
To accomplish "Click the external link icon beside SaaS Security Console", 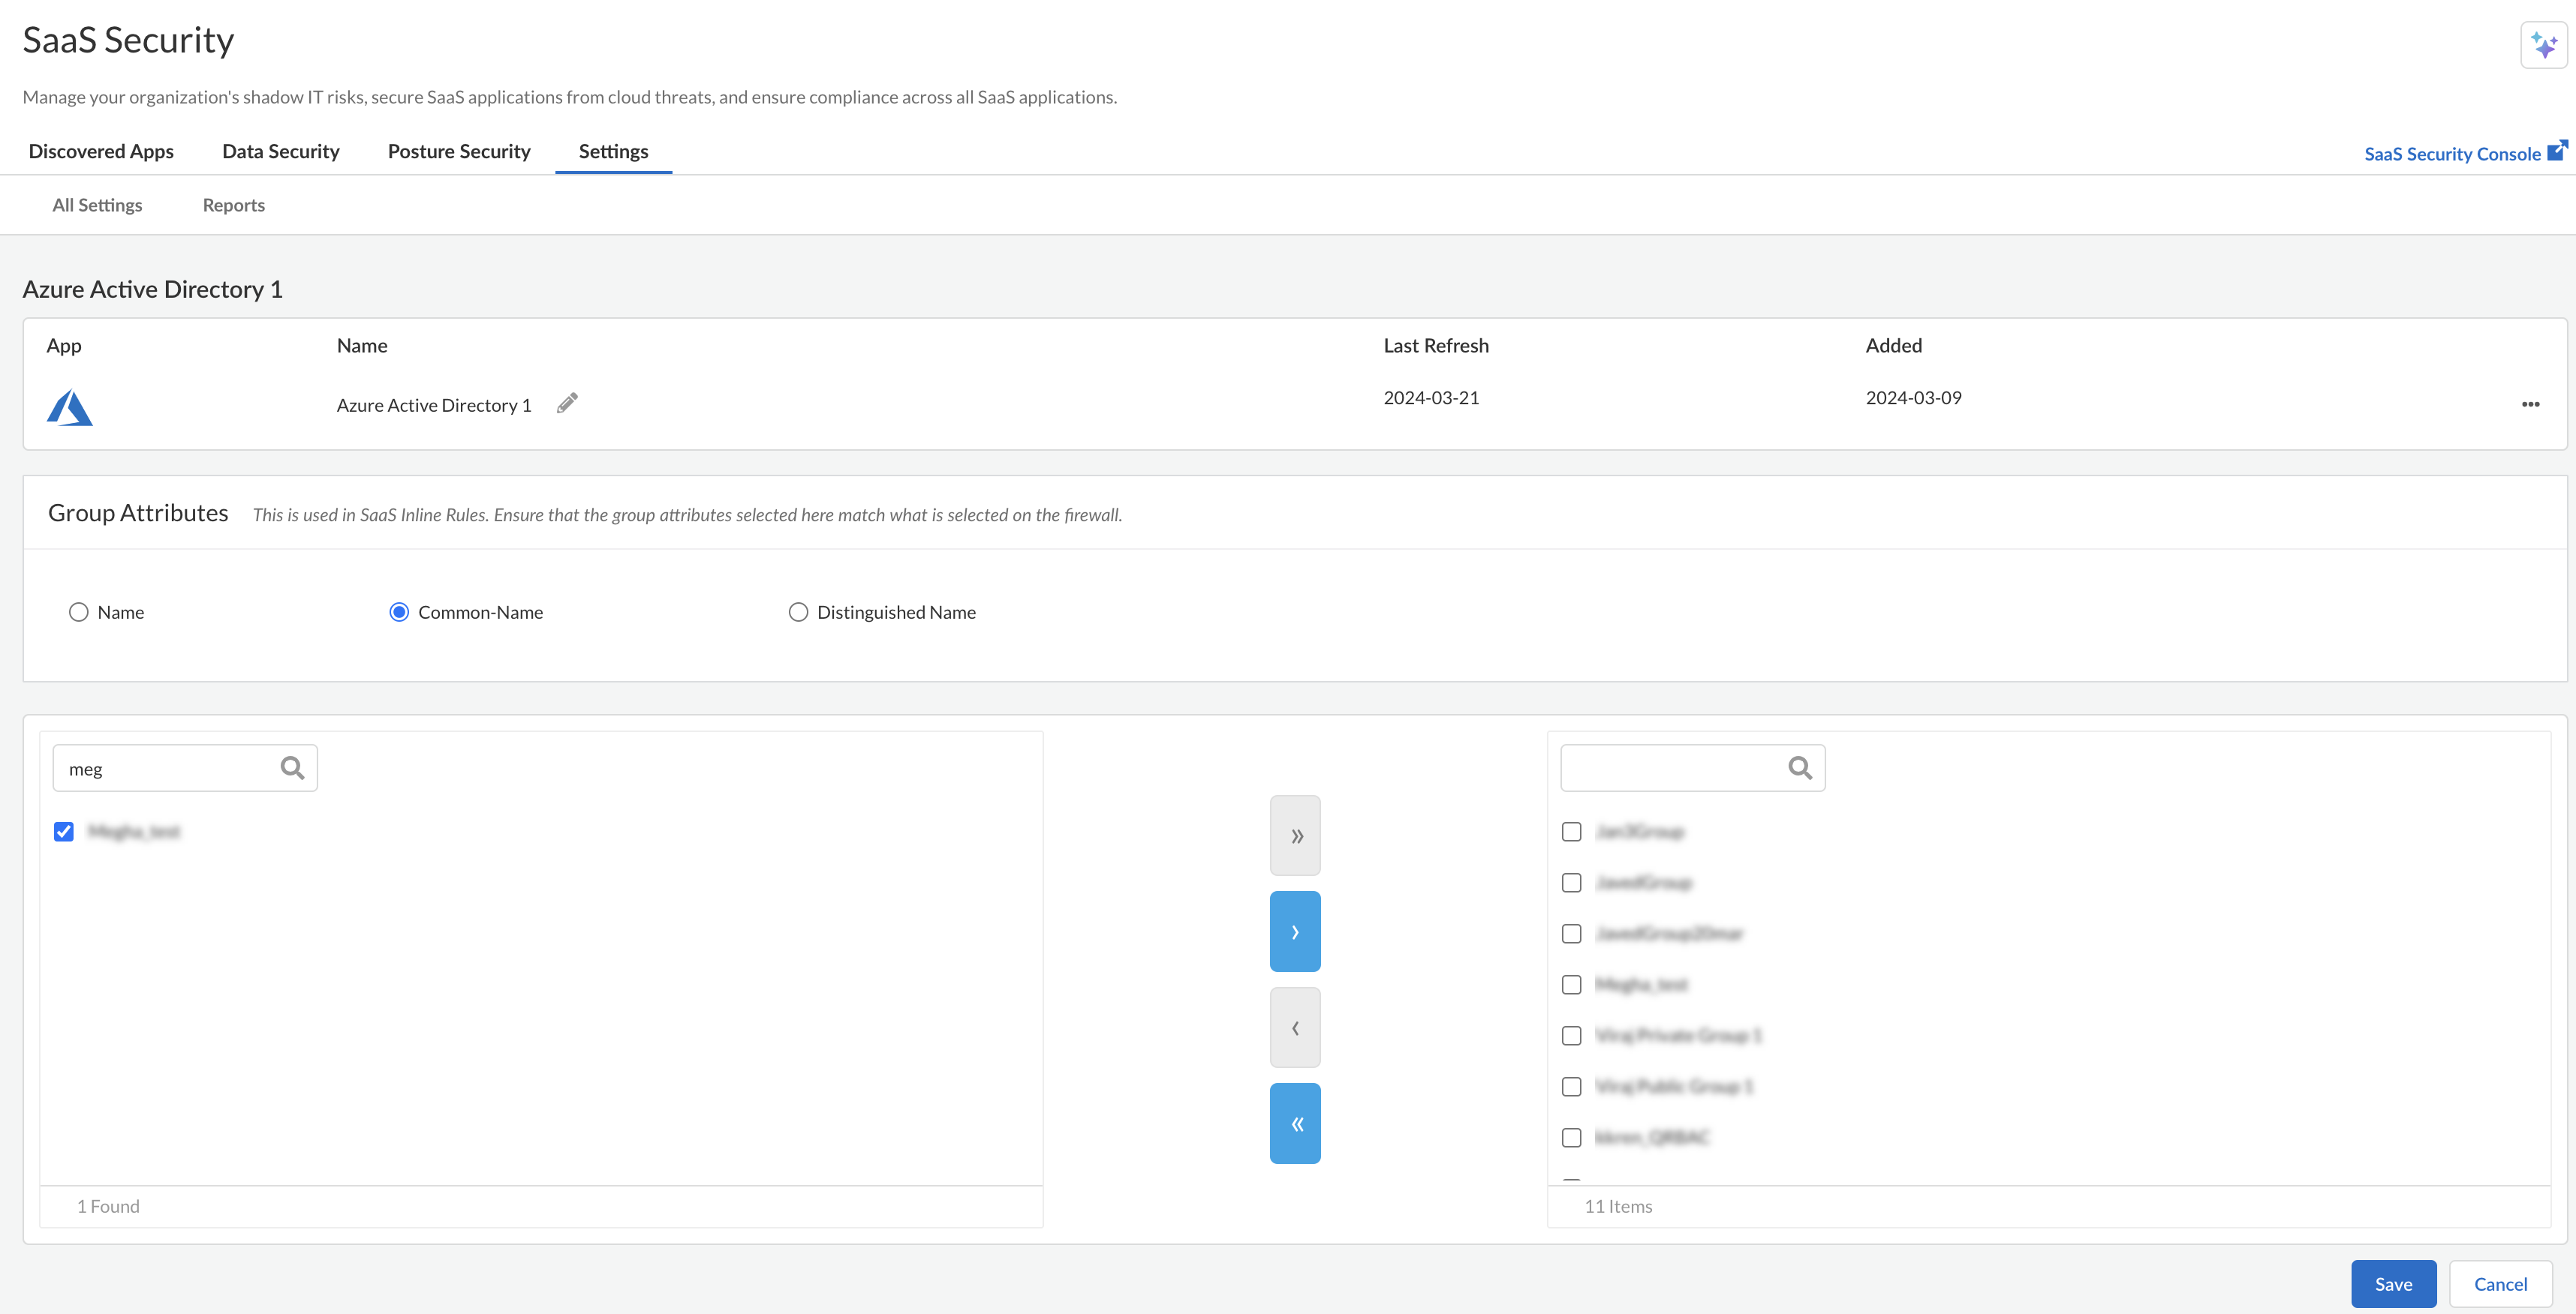I will tap(2558, 149).
